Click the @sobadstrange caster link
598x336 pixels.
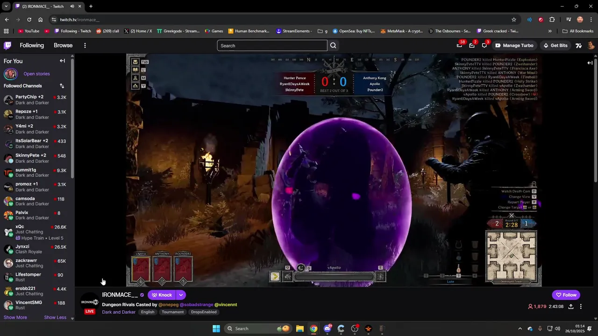pos(196,305)
